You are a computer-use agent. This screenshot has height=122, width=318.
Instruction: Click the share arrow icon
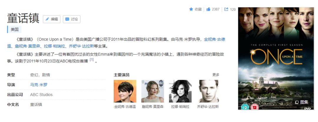coord(226,9)
